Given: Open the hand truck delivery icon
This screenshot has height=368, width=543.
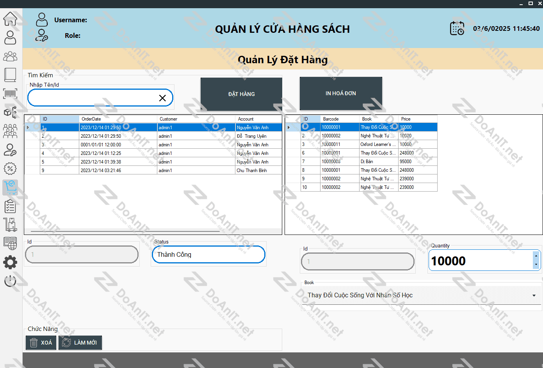Looking at the screenshot, I should coord(10,225).
